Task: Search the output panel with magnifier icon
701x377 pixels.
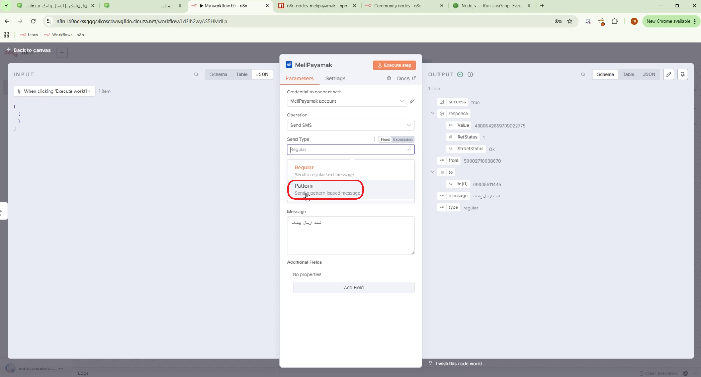Action: [583, 74]
